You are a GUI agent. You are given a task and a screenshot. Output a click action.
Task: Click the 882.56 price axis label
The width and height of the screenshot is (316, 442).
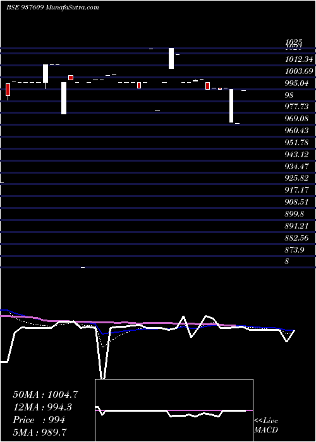pos(297,237)
